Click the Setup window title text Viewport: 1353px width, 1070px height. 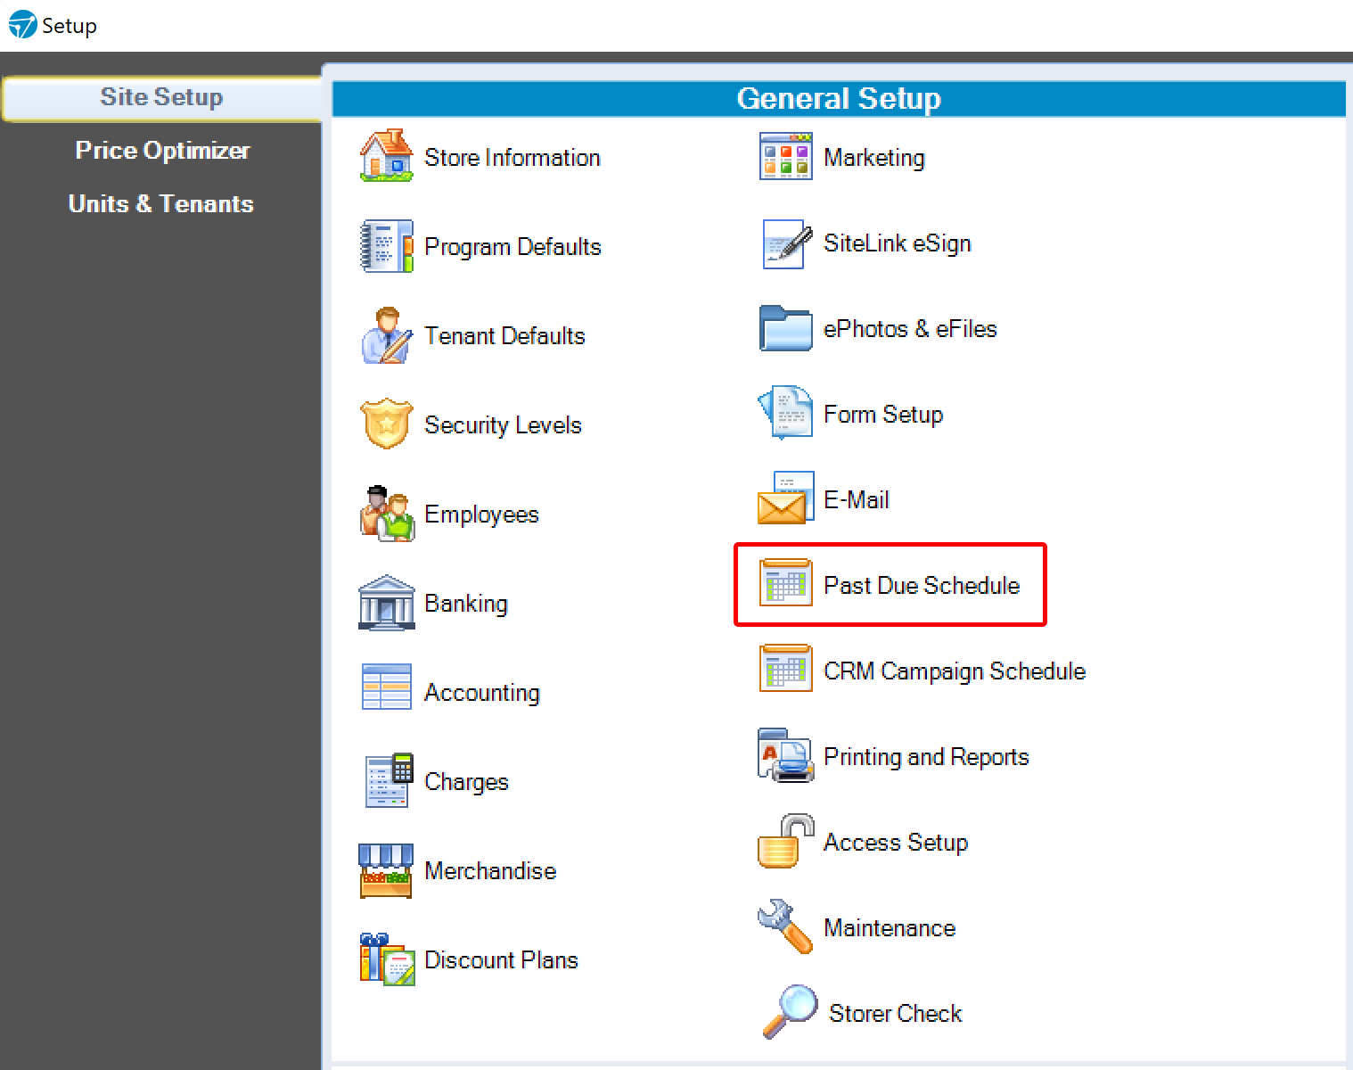[x=70, y=26]
